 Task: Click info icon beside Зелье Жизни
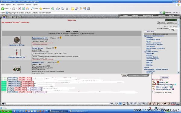coord(56,48)
